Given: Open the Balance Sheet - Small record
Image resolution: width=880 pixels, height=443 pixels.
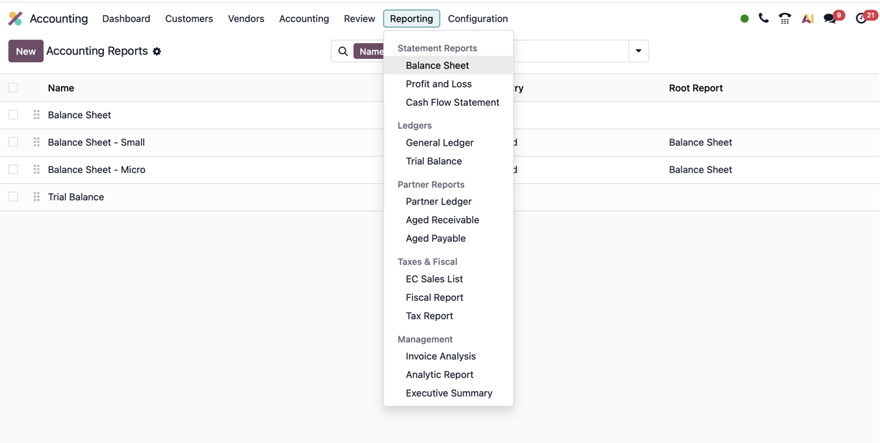Looking at the screenshot, I should [x=96, y=142].
